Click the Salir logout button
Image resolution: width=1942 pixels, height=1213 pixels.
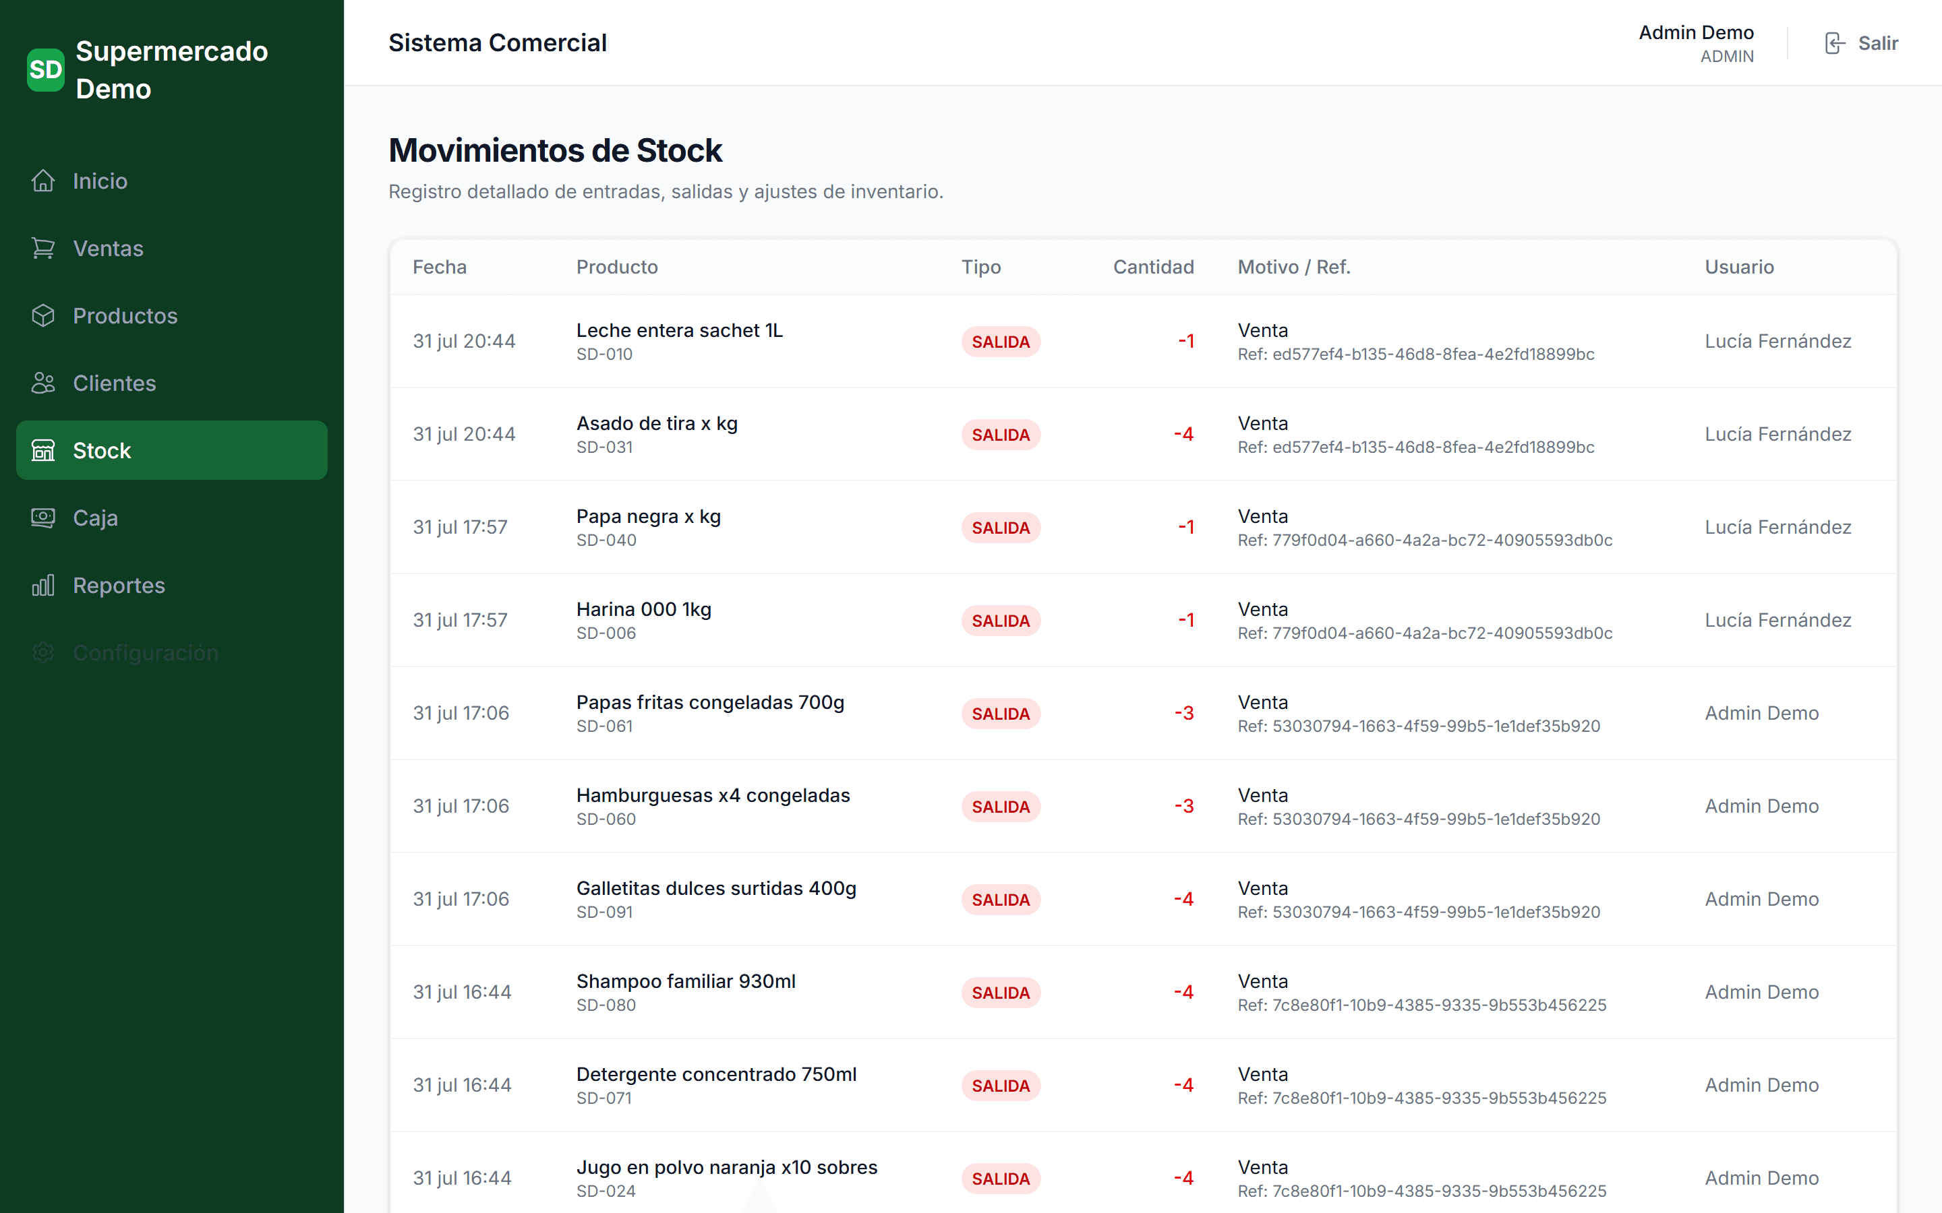tap(1861, 42)
